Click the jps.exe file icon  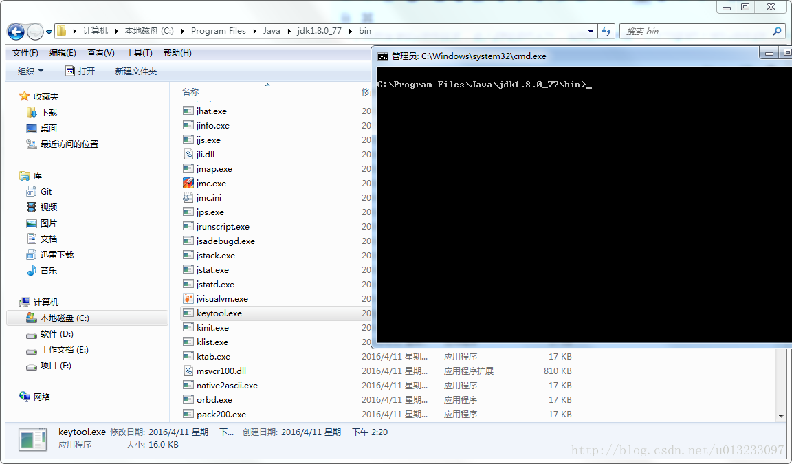point(188,212)
